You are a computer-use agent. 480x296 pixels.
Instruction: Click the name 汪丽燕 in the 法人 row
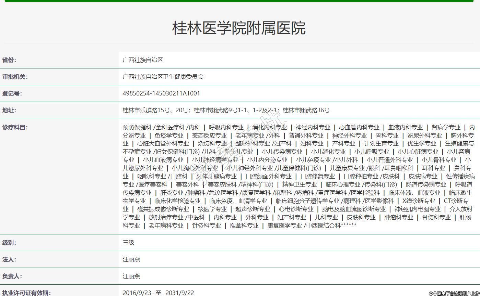(131, 259)
